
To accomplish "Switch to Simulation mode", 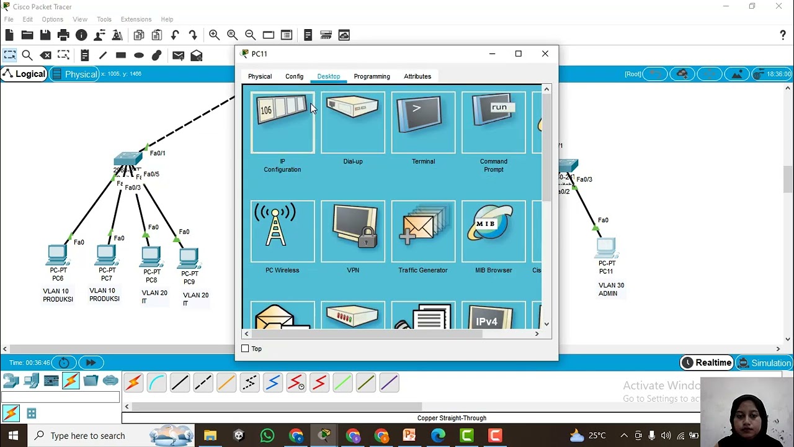I will click(764, 363).
